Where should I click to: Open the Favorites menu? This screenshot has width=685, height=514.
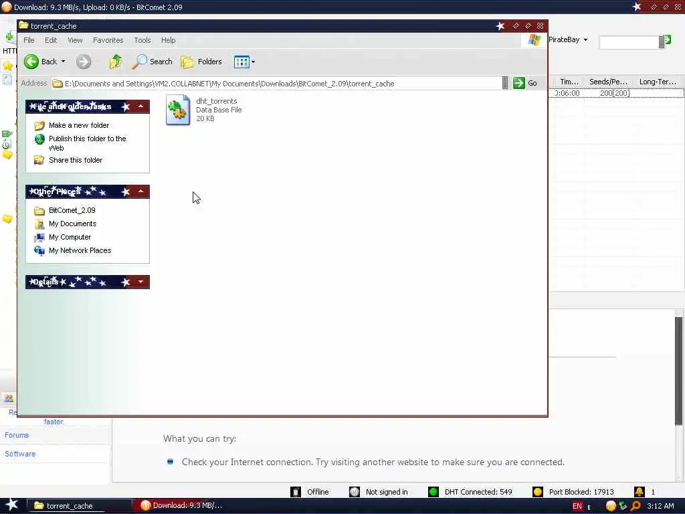click(x=108, y=40)
